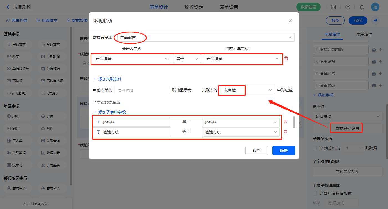The height and width of the screenshot is (209, 388).
Task: Open the 数据关联表 产品配置 dropdown
Action: (206, 37)
